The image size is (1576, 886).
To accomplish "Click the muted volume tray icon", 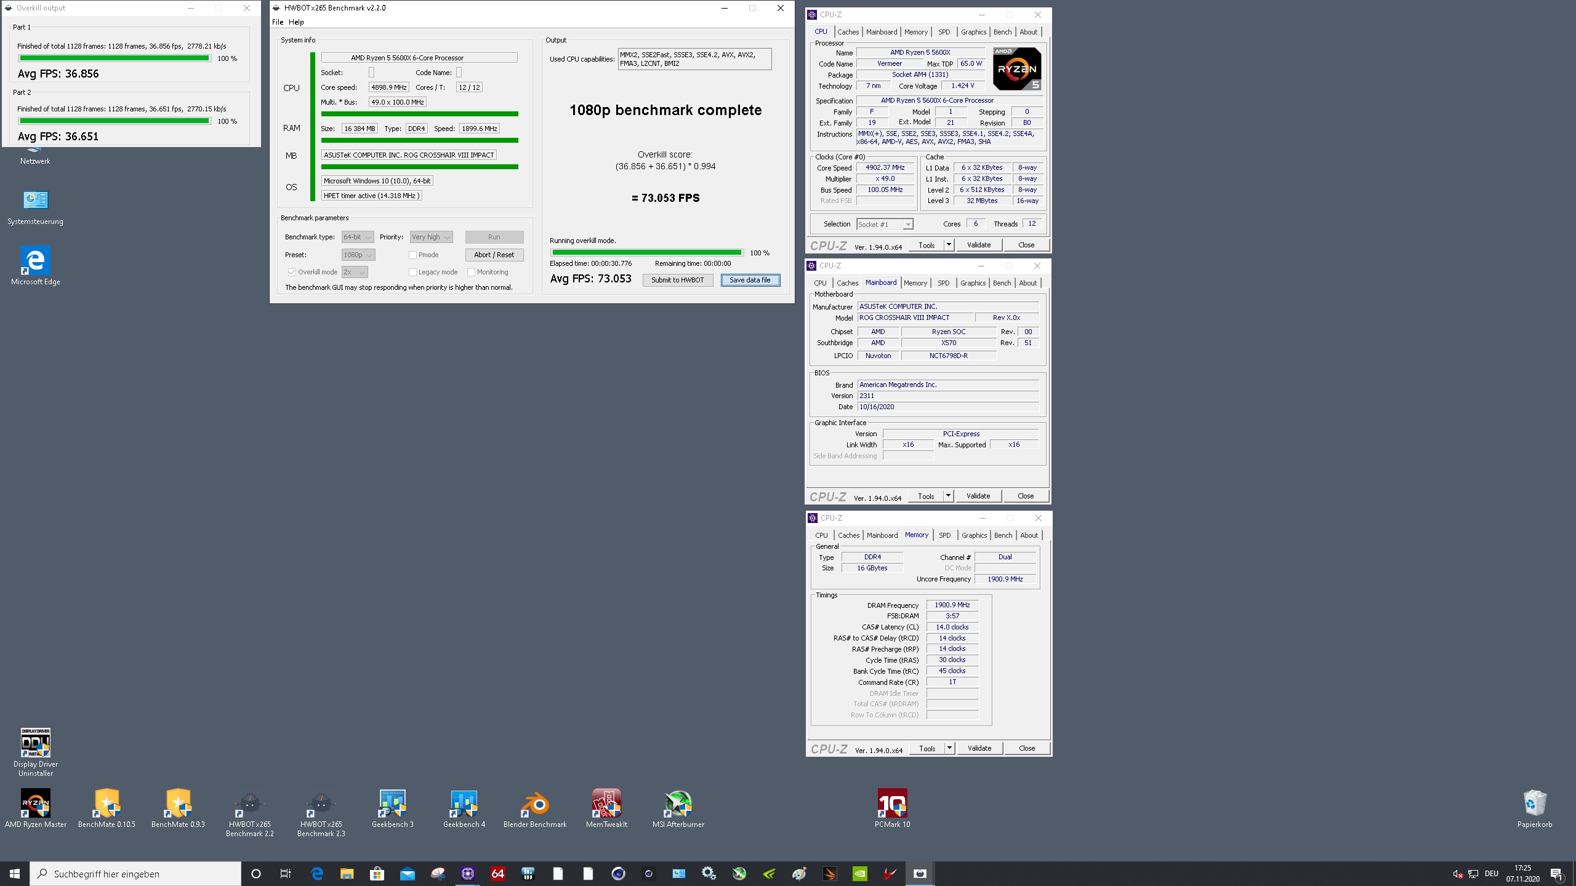I will pyautogui.click(x=1457, y=874).
